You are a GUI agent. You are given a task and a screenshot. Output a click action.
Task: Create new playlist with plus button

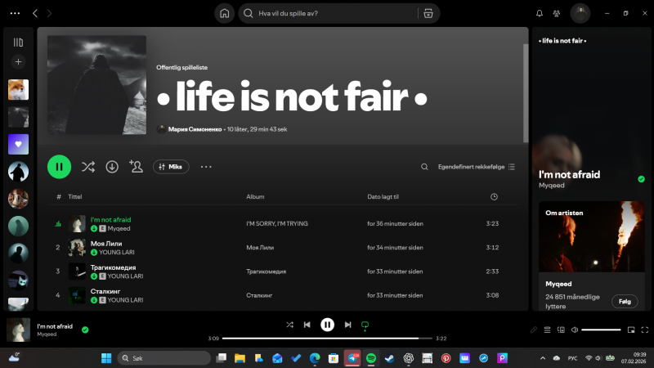click(18, 62)
